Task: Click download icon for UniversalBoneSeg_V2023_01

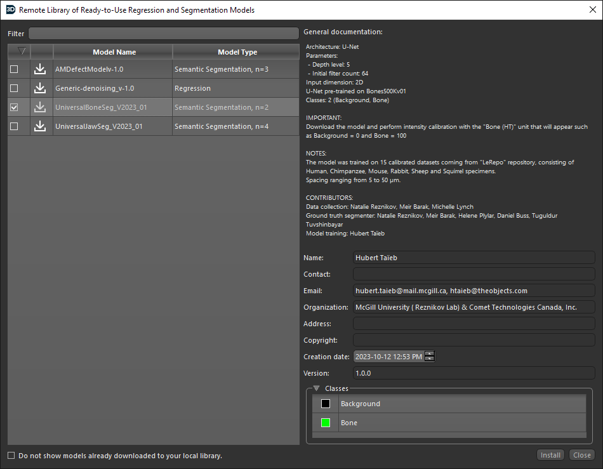Action: point(40,107)
